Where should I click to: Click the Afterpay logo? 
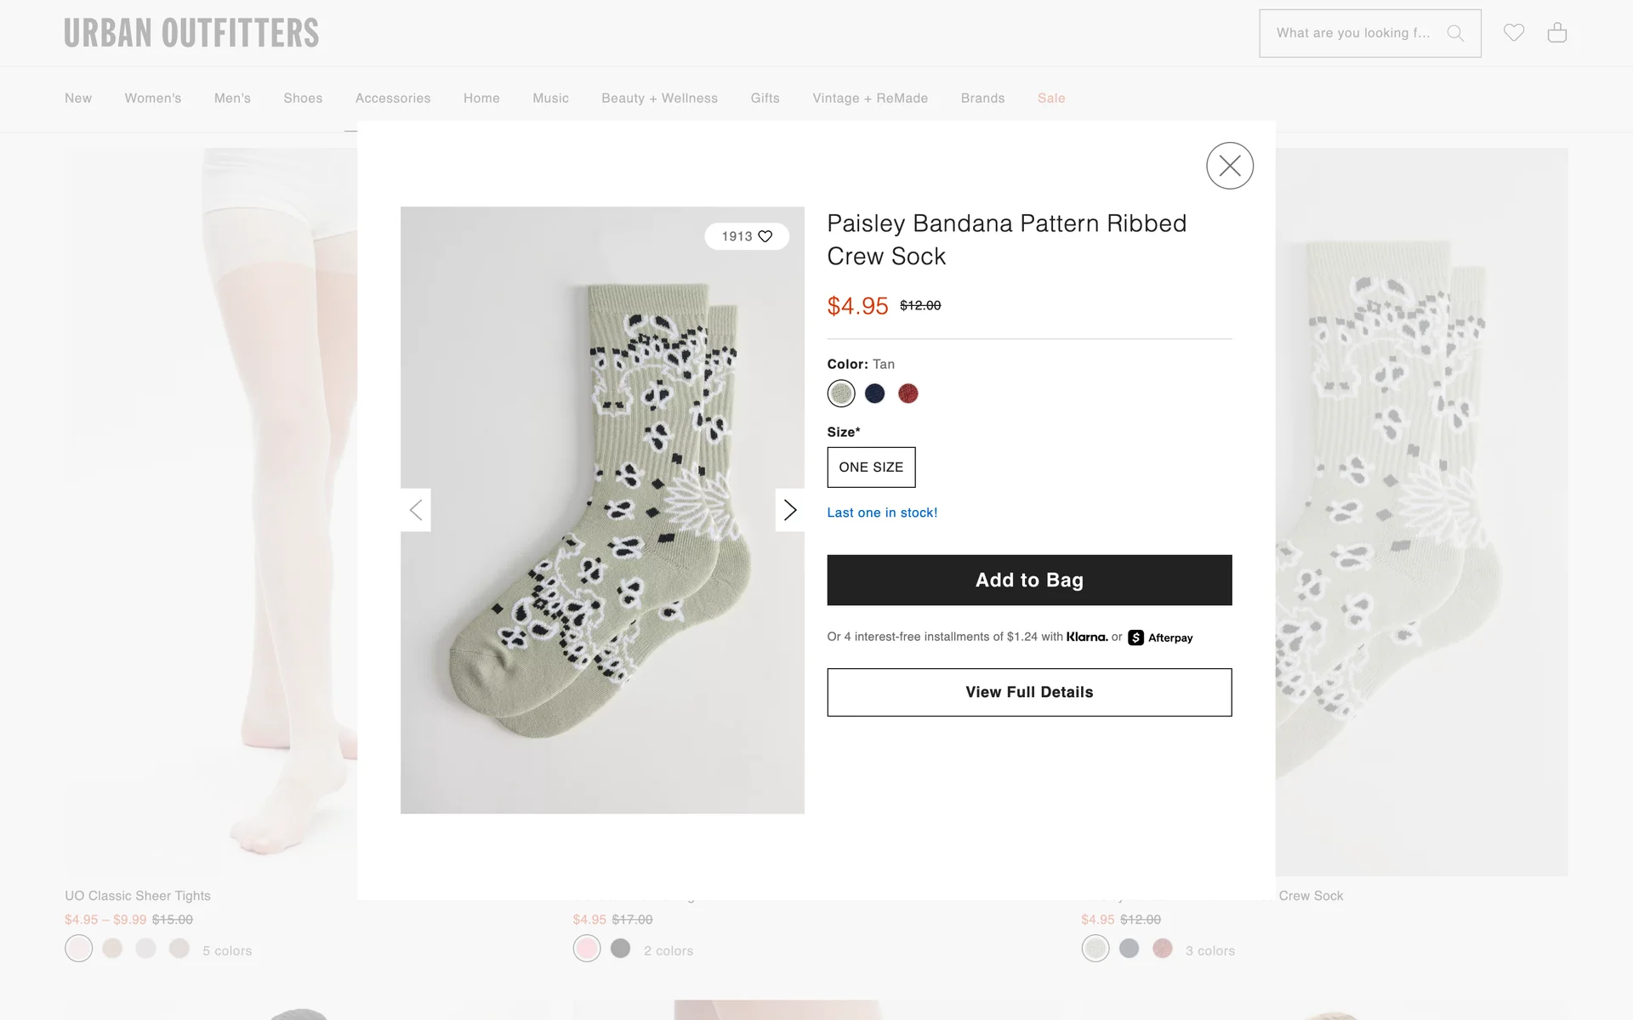(1160, 637)
